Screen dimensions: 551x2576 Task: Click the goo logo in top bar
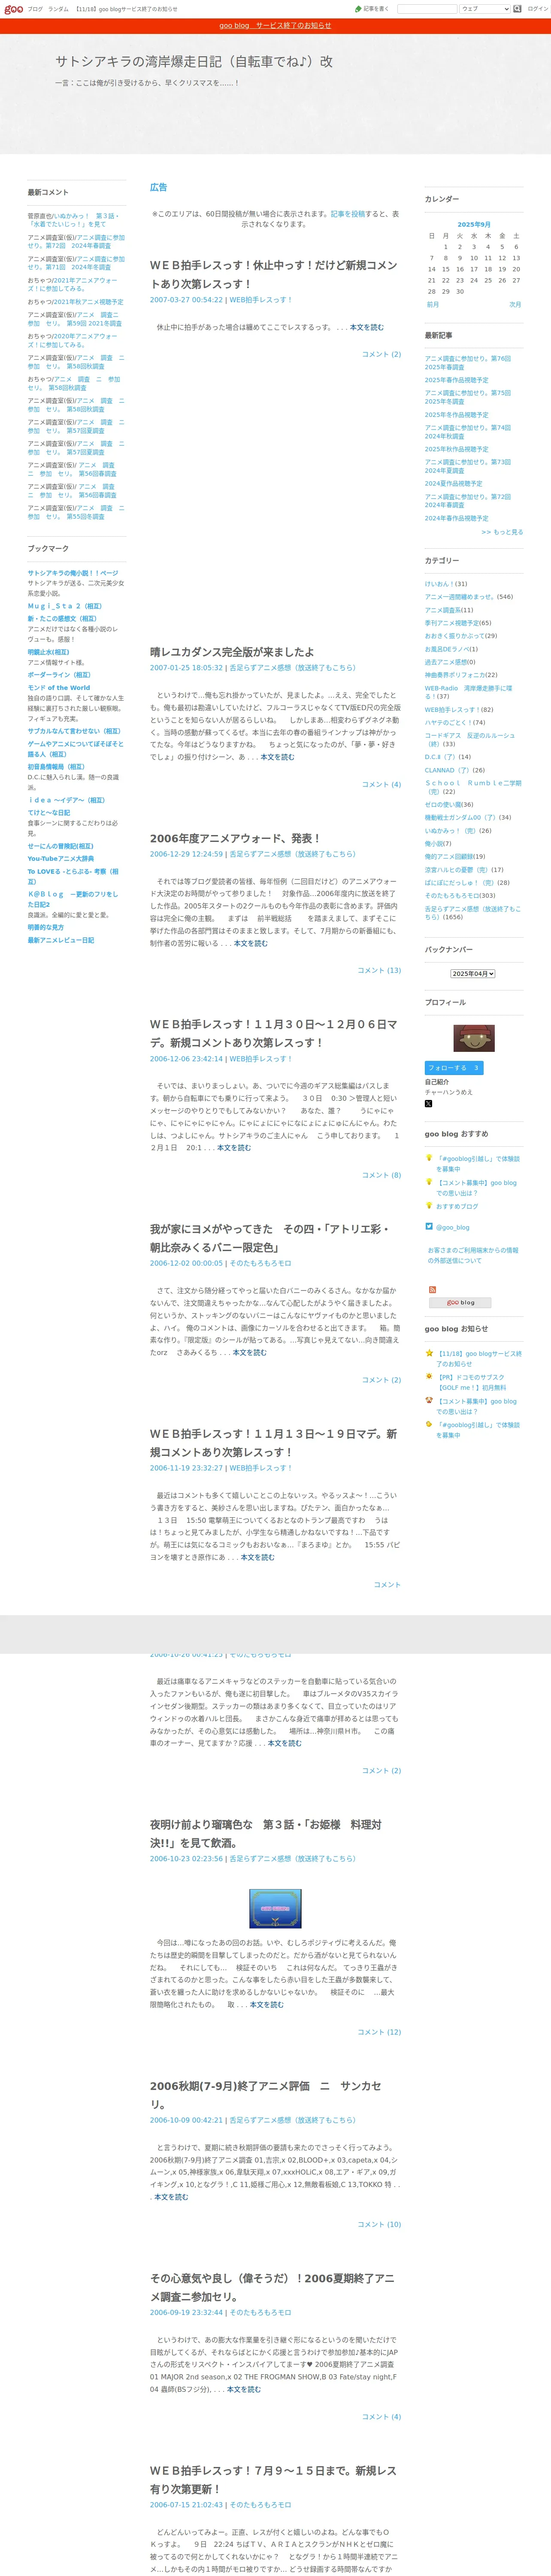point(12,9)
